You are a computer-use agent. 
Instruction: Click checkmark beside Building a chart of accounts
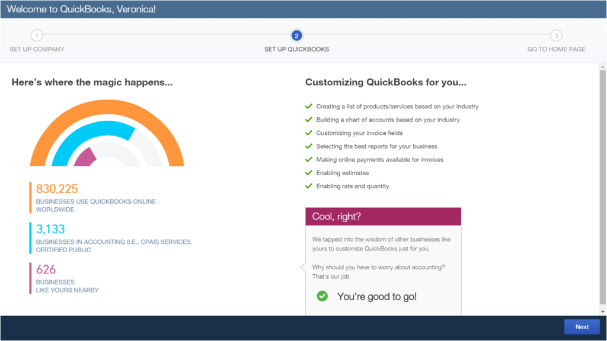[x=308, y=120]
